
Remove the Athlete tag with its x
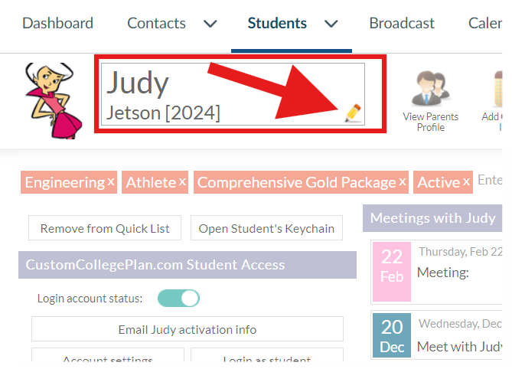click(x=182, y=181)
